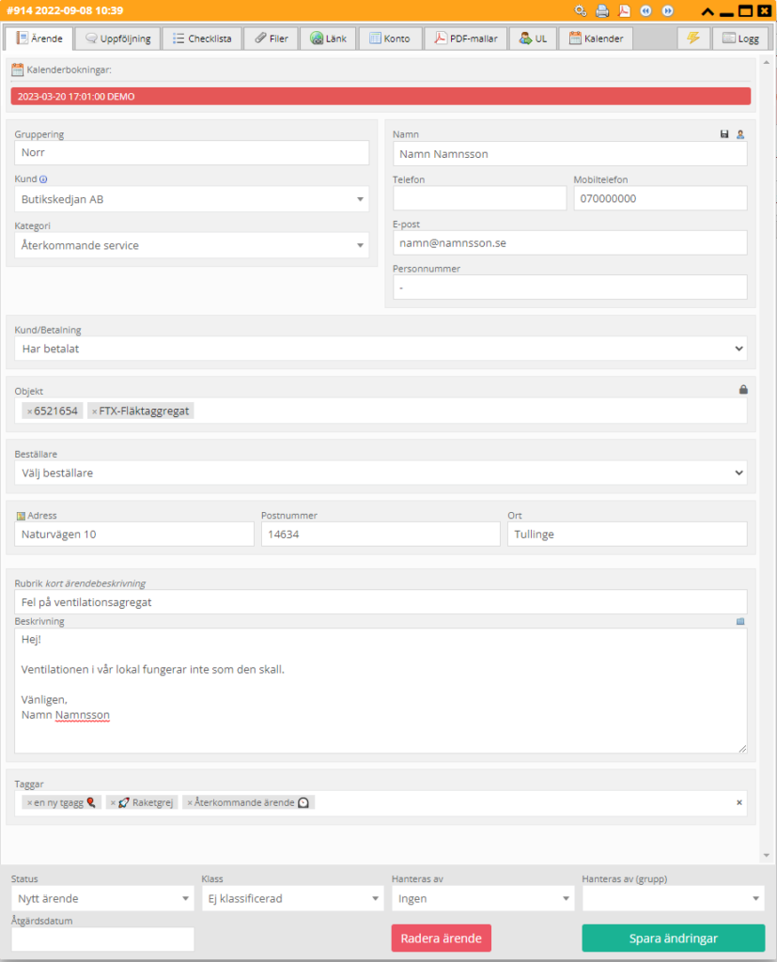Click the printer icon in title bar
The image size is (777, 962).
(602, 10)
